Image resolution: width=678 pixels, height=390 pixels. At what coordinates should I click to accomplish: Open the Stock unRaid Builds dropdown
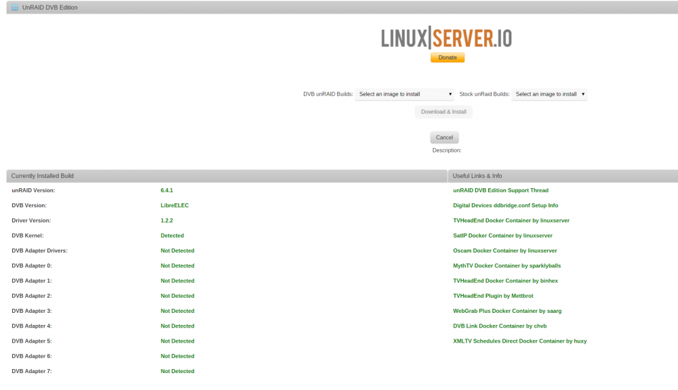coord(549,94)
